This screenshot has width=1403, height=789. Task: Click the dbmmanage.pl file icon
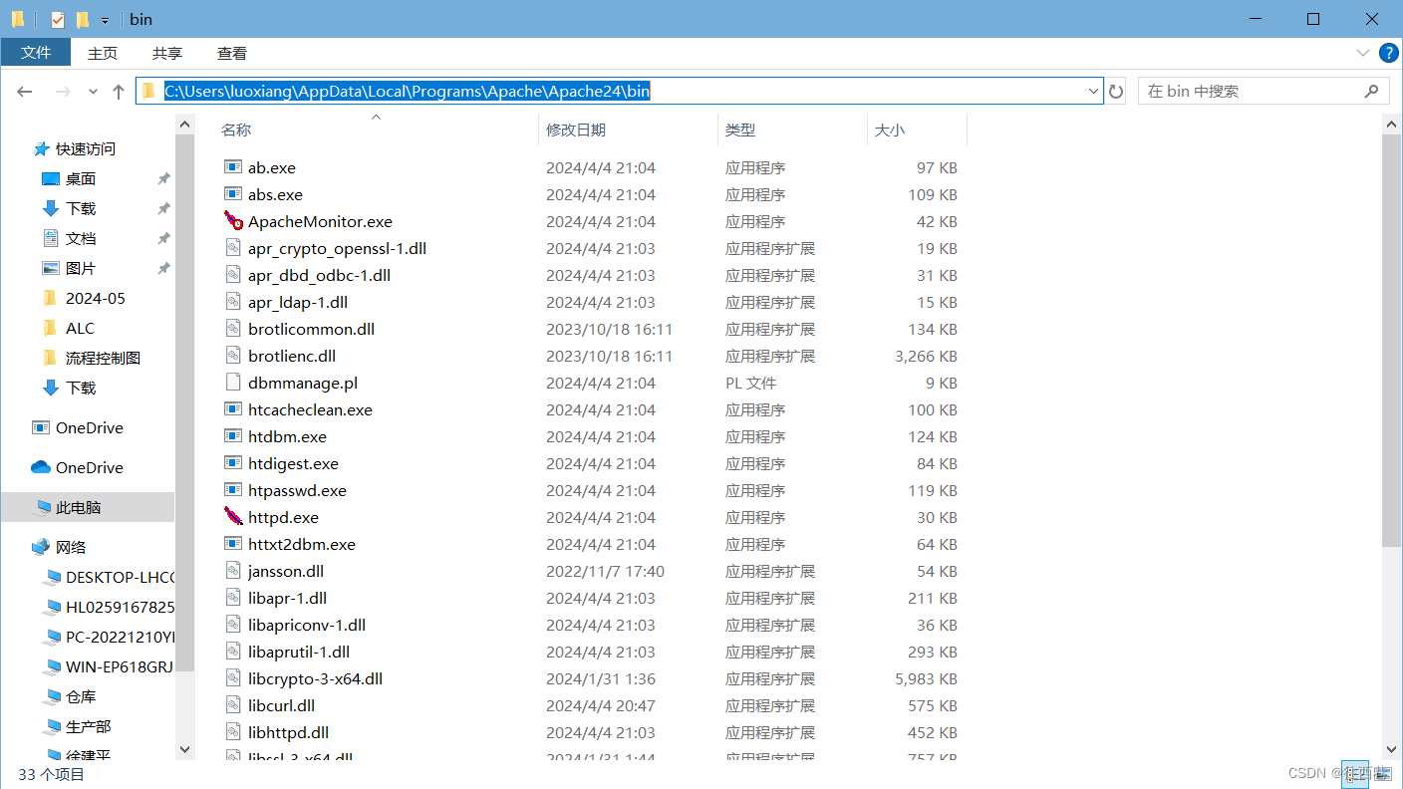233,383
